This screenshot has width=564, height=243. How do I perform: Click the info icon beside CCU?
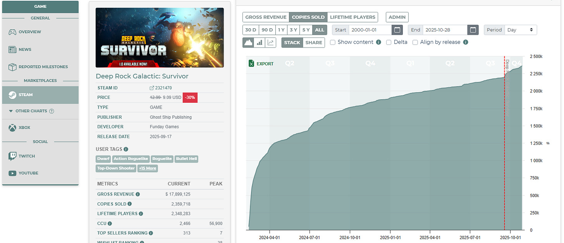point(110,224)
